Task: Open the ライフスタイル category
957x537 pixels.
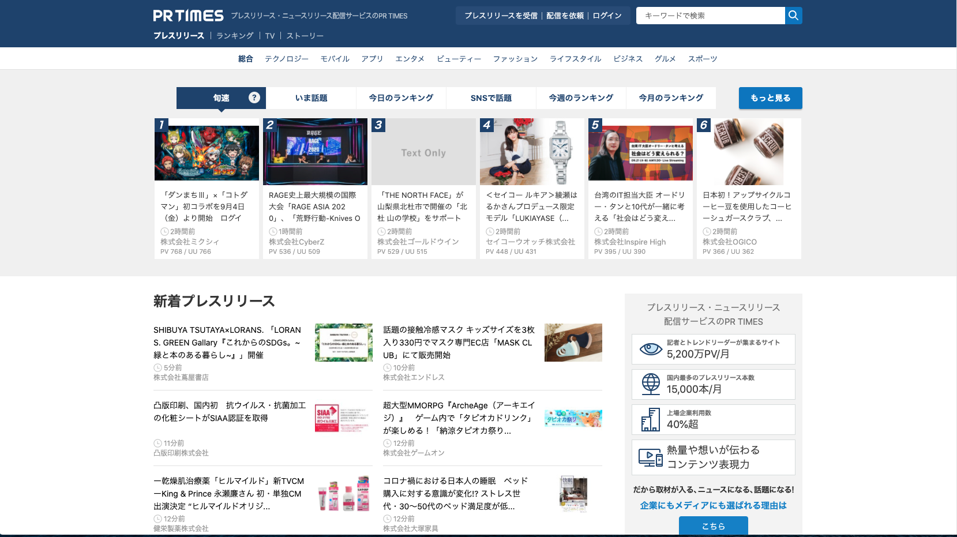Action: point(575,59)
